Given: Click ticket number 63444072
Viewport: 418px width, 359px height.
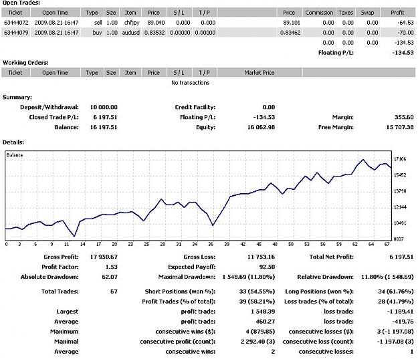Looking at the screenshot, I should click(x=16, y=23).
